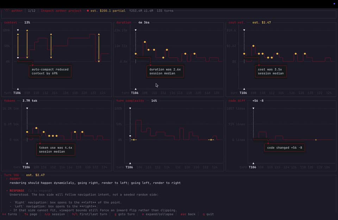The image size is (338, 220).
Task: Select the T106 turn marker in the tokens chart
Action: pos(26,167)
